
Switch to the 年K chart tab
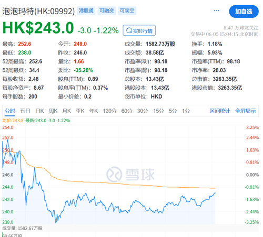pos(94,111)
